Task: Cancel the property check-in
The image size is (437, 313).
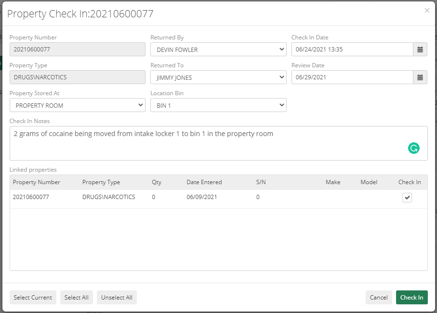Action: pyautogui.click(x=379, y=297)
